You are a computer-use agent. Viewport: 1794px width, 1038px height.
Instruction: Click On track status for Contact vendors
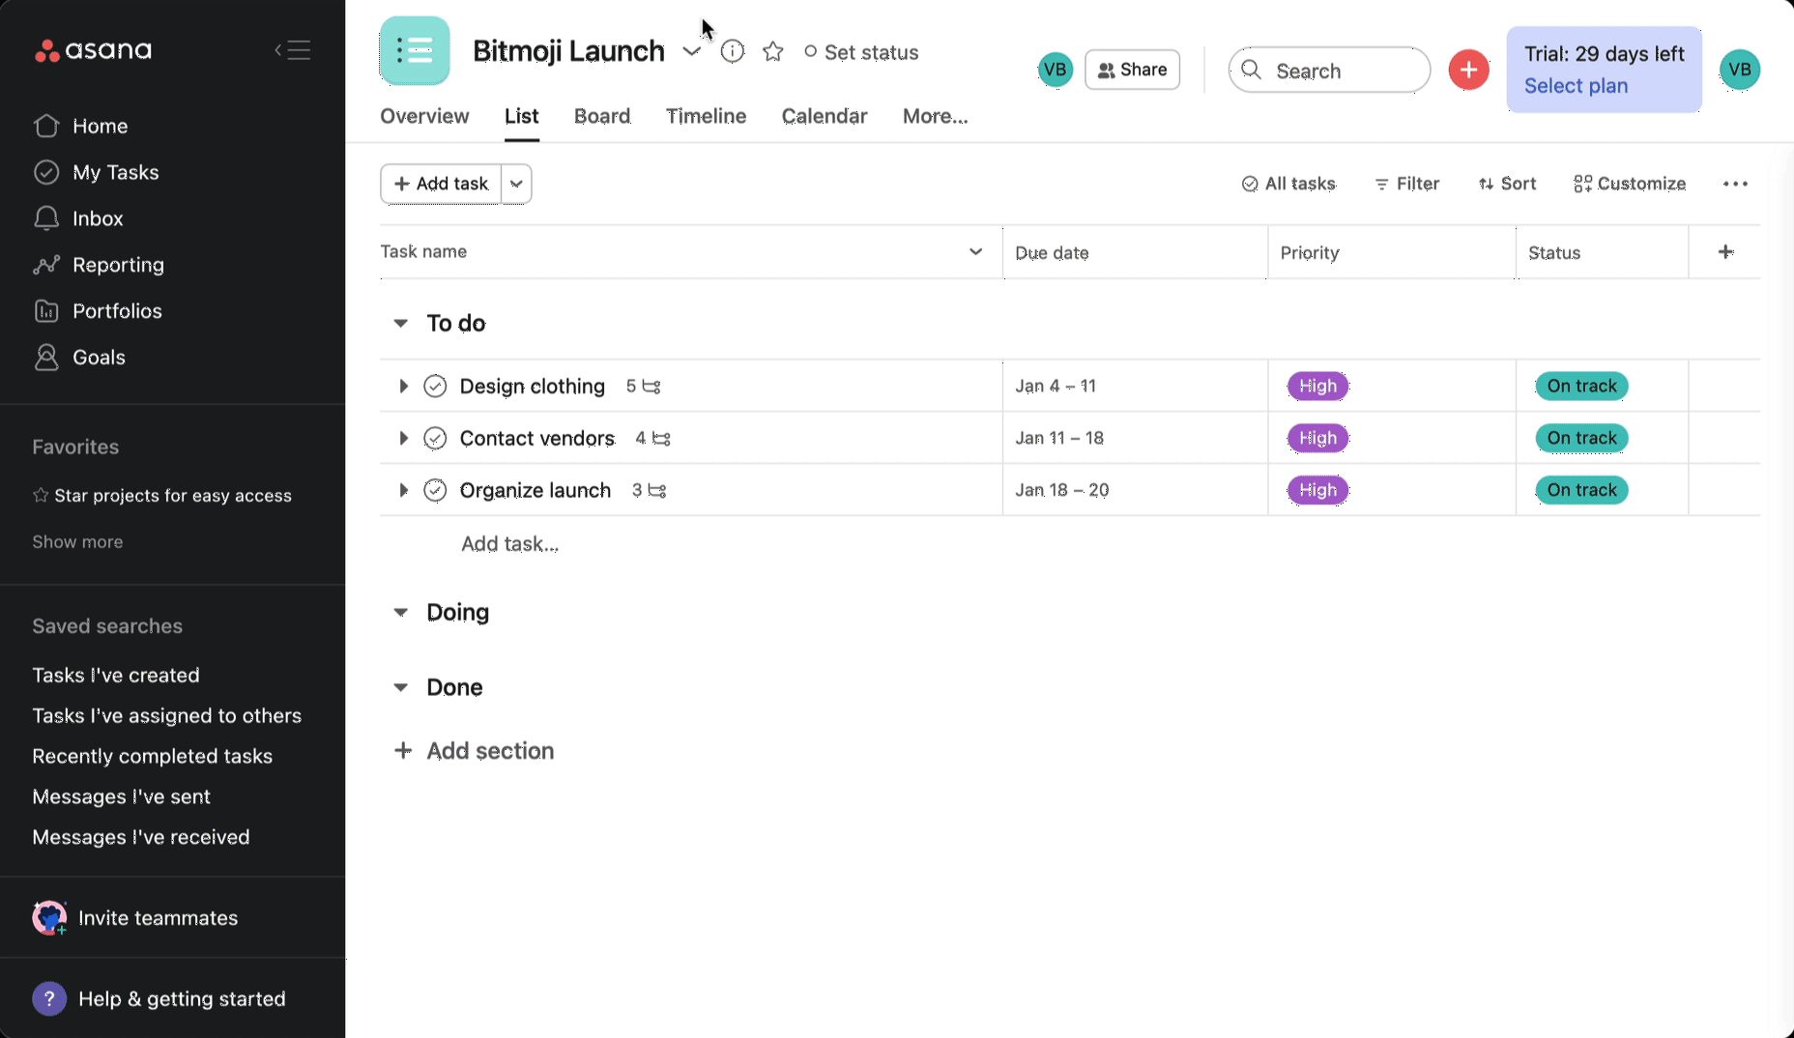tap(1581, 439)
